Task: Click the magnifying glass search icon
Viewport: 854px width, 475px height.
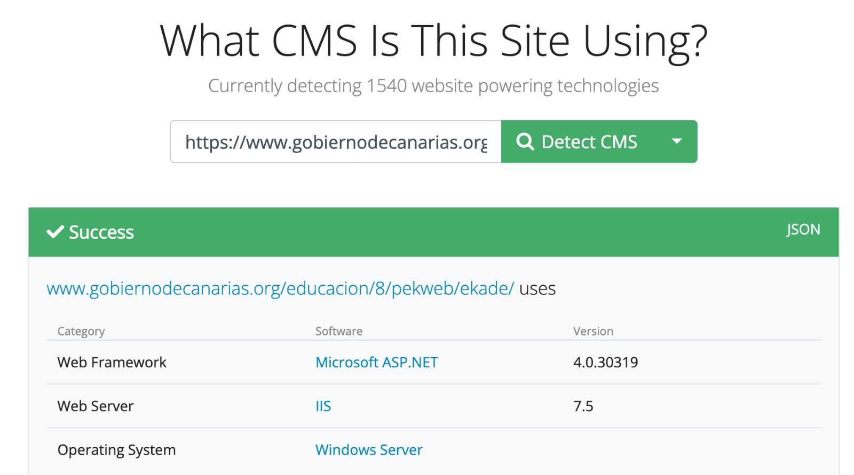Action: pyautogui.click(x=525, y=142)
